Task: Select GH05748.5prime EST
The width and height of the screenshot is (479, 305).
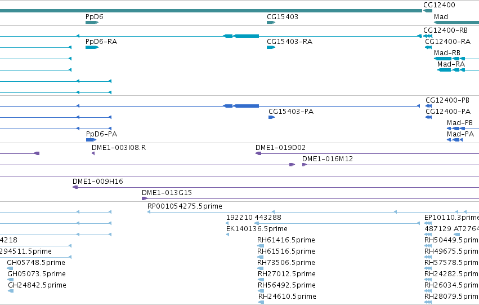Action: coord(10,268)
